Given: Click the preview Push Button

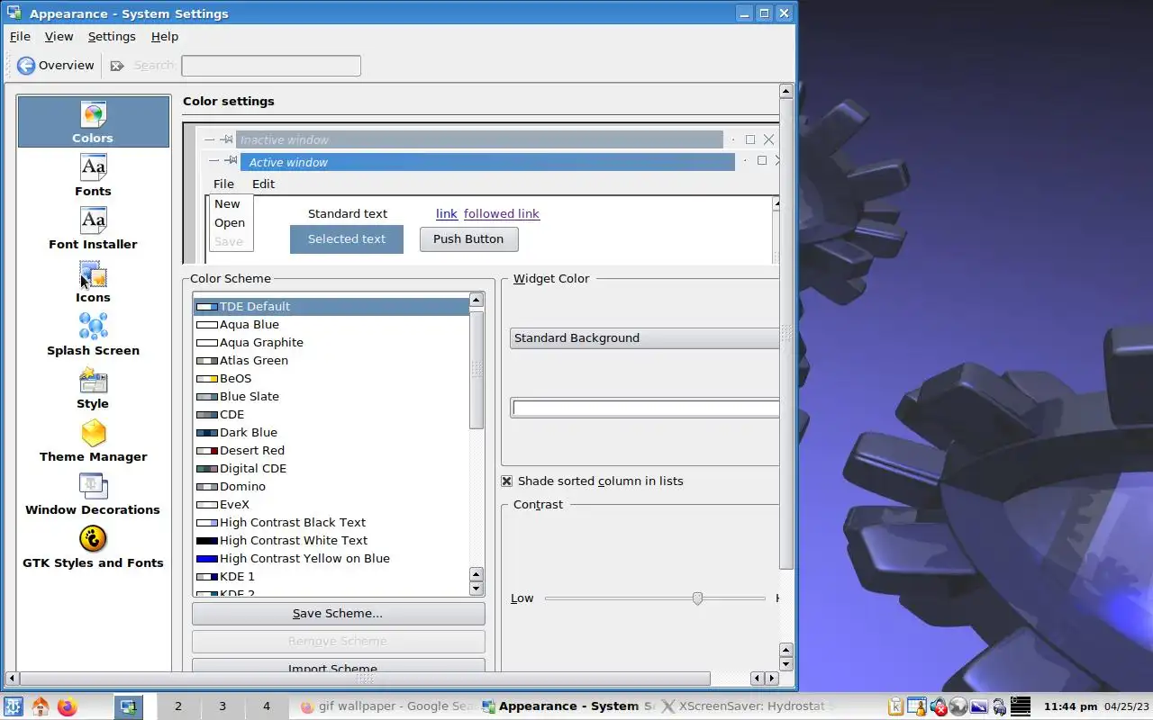Looking at the screenshot, I should coord(468,239).
